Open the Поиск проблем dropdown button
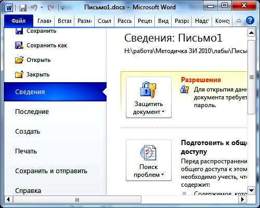 [149, 160]
